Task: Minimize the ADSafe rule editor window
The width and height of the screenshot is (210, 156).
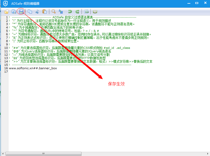Action: pyautogui.click(x=189, y=3)
